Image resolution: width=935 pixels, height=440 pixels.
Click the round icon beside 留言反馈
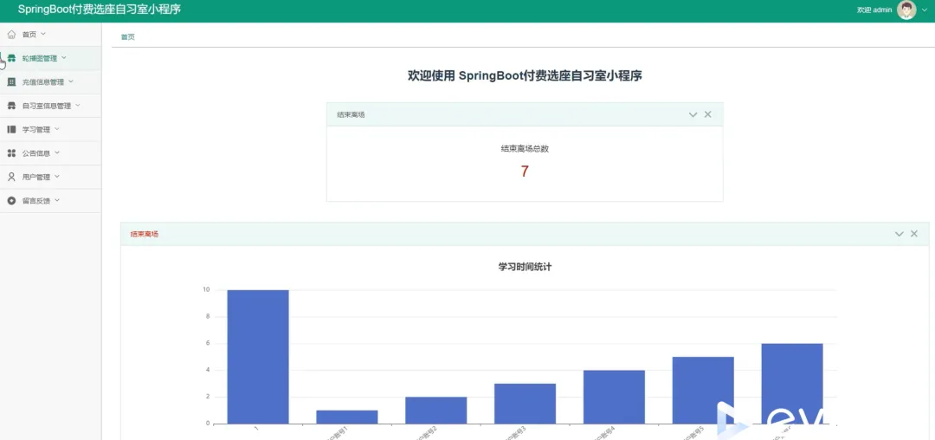(x=11, y=201)
